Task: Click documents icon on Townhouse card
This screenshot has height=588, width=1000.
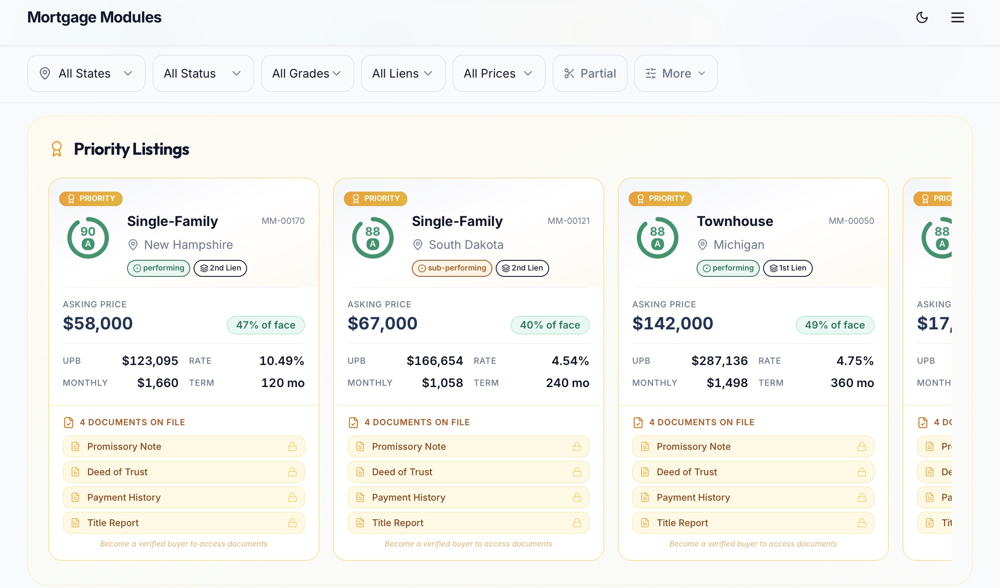Action: tap(638, 422)
